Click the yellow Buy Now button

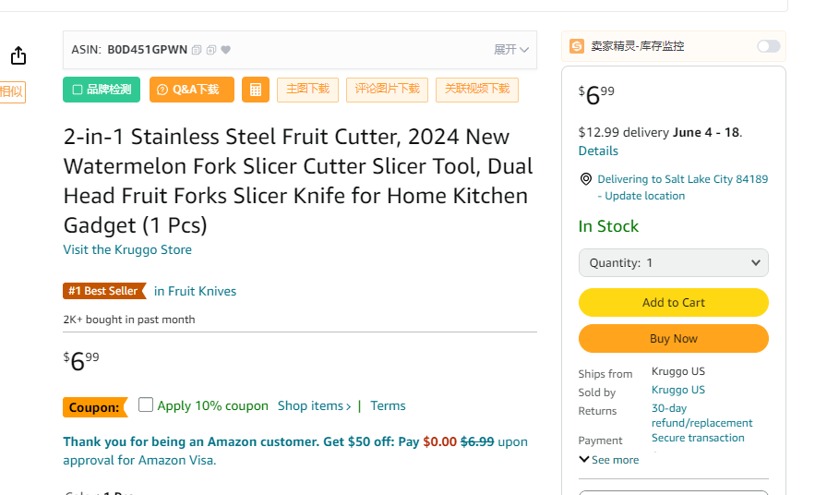pyautogui.click(x=674, y=338)
